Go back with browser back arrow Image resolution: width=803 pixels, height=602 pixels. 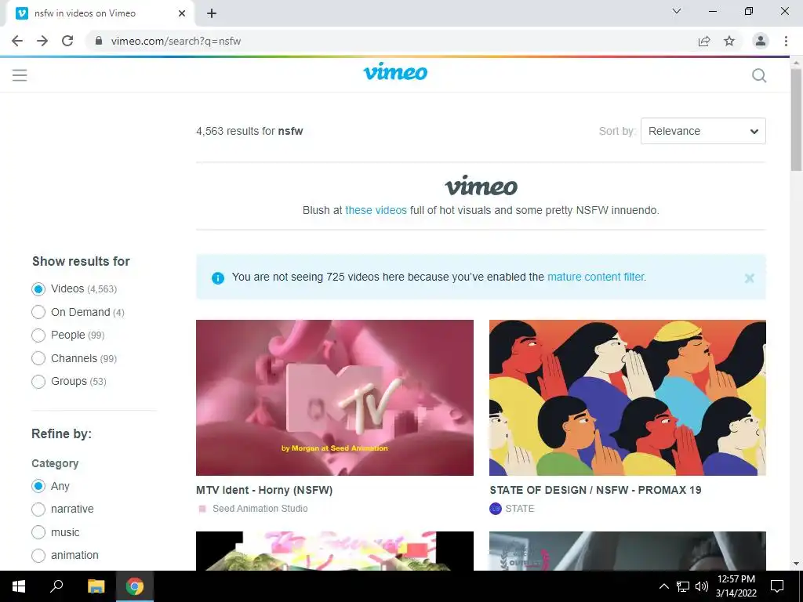click(x=17, y=41)
